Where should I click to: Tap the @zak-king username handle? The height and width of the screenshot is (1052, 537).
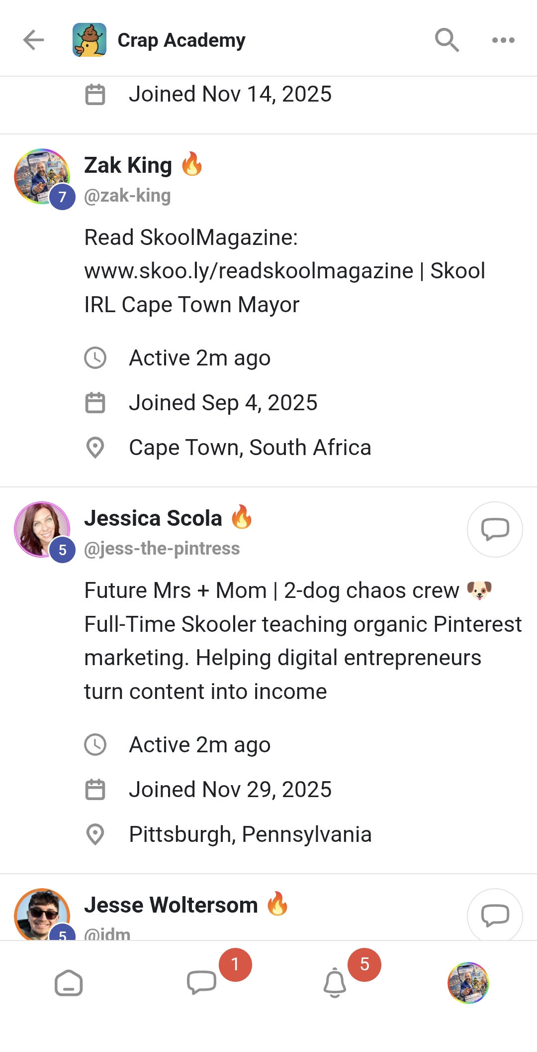pyautogui.click(x=127, y=196)
